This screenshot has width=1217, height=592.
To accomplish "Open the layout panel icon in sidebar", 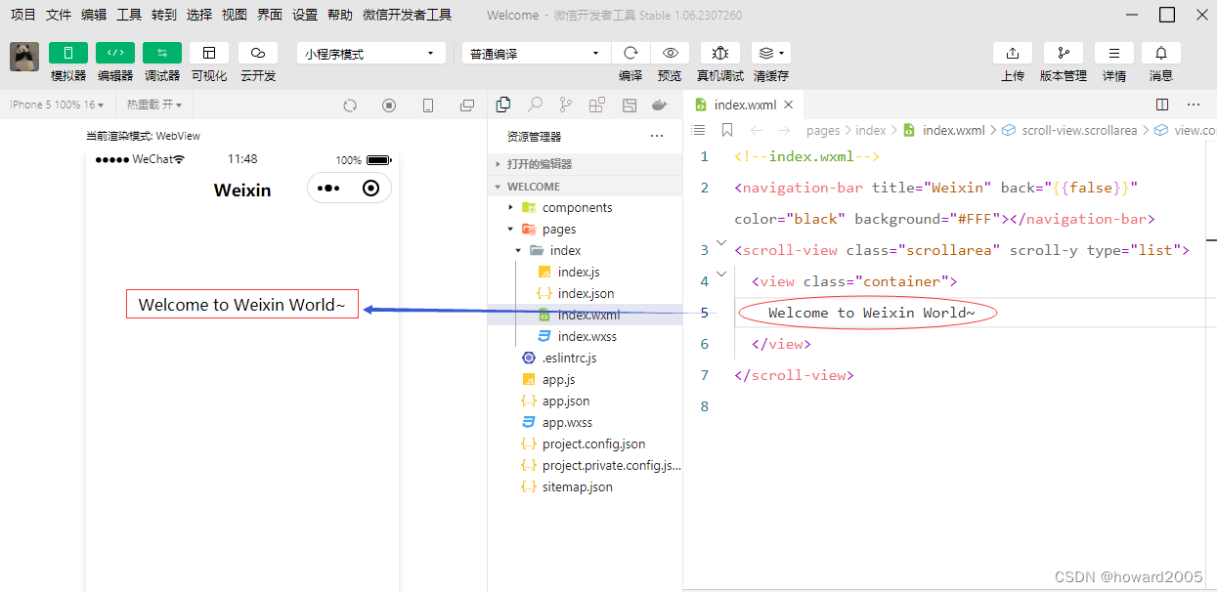I will coord(630,105).
